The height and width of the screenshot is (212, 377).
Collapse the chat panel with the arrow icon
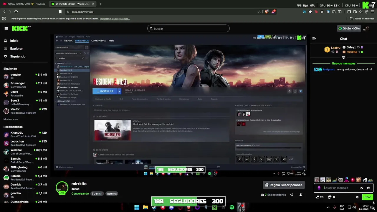(314, 39)
